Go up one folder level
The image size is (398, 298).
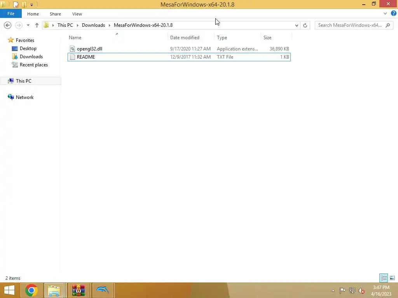(37, 25)
